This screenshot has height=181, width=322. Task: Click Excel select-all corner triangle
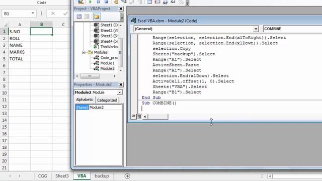pyautogui.click(x=5, y=25)
